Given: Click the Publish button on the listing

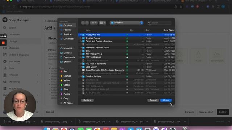Looking at the screenshot, I should tap(223, 112).
